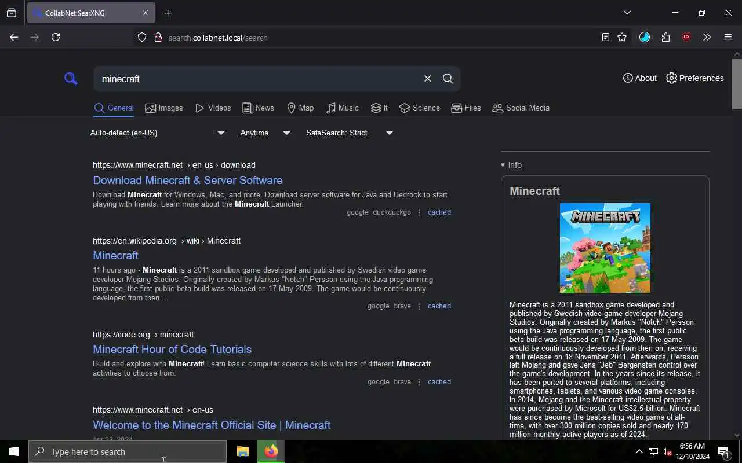Screen dimensions: 742x463
Task: Toggle reader view
Action: tap(605, 37)
